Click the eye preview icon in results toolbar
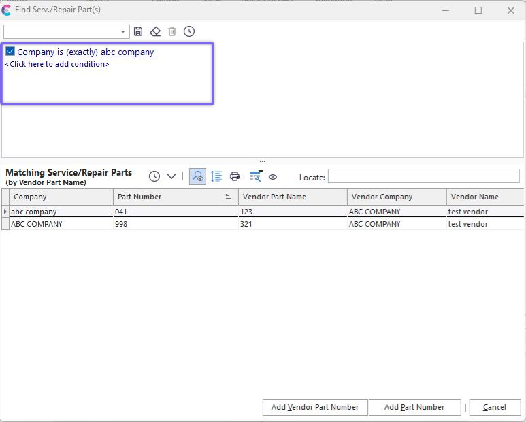526x422 pixels. (x=273, y=176)
